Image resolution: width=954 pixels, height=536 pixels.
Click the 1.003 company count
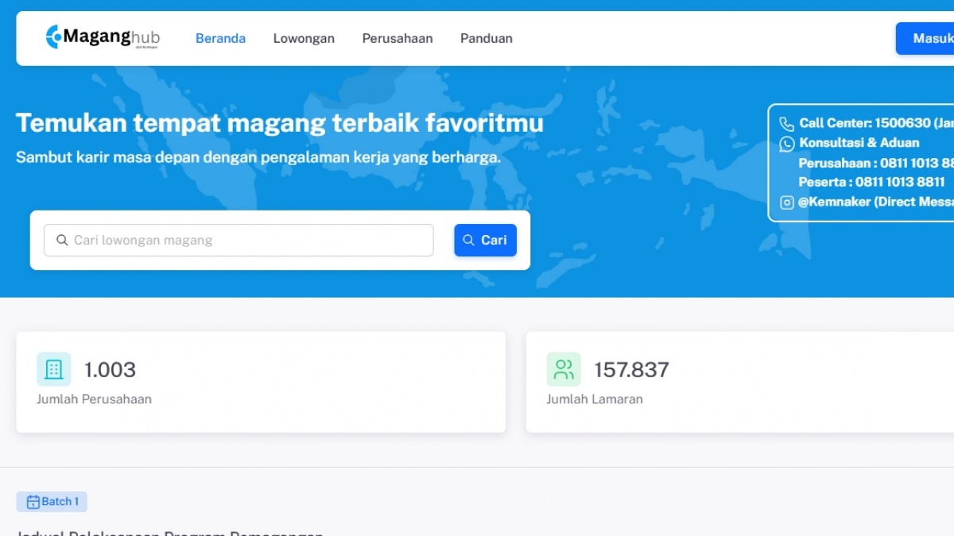pyautogui.click(x=110, y=369)
